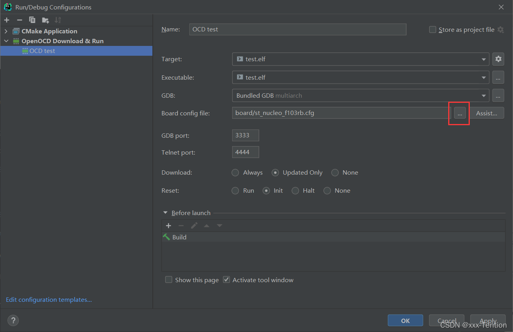This screenshot has width=513, height=332.
Task: Browse for Board config file
Action: pos(460,113)
